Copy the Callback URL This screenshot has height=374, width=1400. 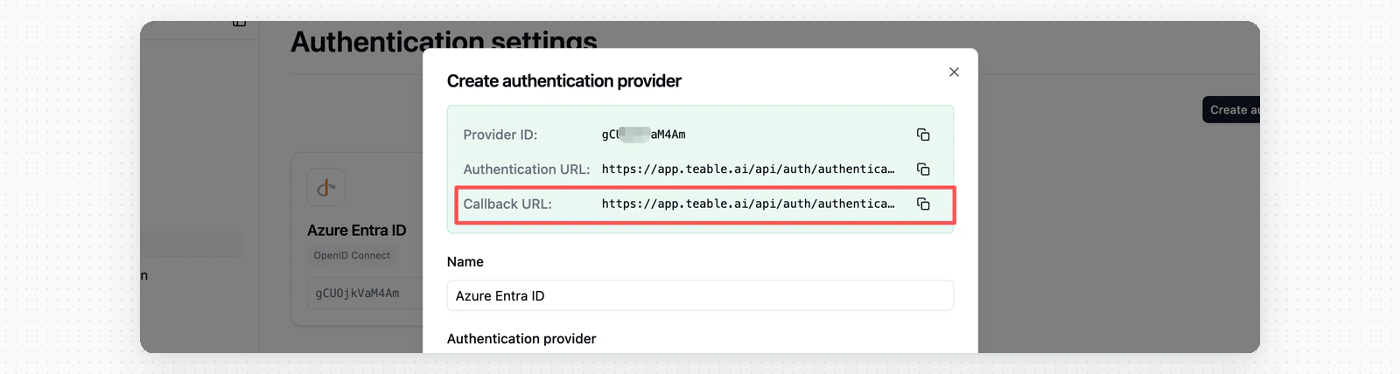923,204
